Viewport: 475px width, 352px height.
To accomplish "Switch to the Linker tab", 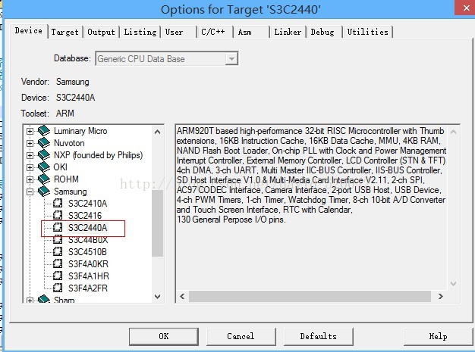I will click(288, 32).
